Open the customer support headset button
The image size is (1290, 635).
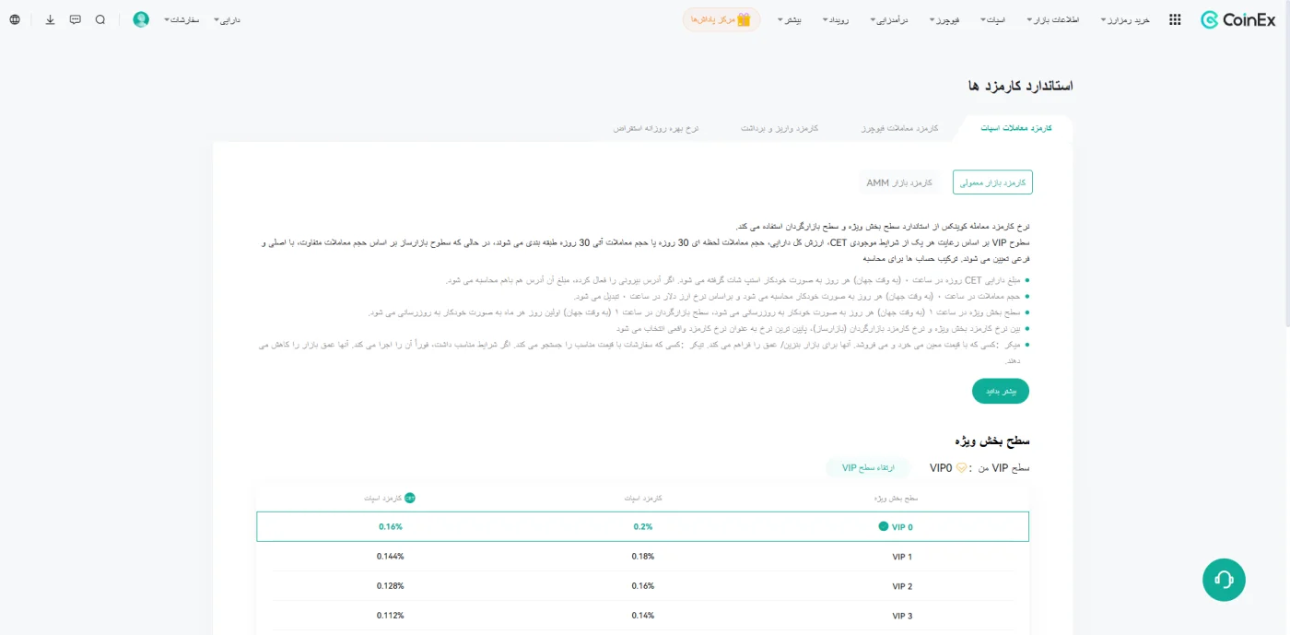tap(1224, 580)
